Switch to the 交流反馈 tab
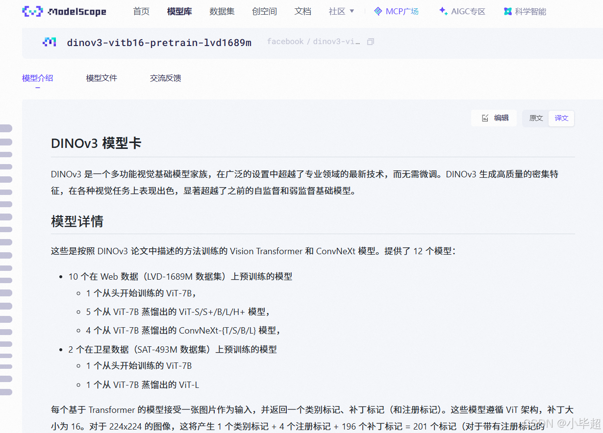Viewport: 603px width, 433px height. pos(166,78)
